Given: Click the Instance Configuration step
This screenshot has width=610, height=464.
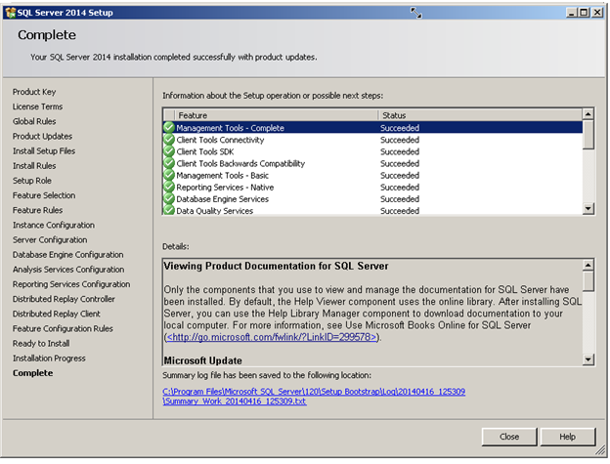Looking at the screenshot, I should (x=54, y=225).
